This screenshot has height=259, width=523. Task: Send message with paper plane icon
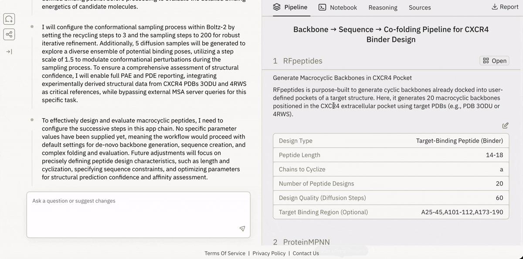tap(242, 229)
